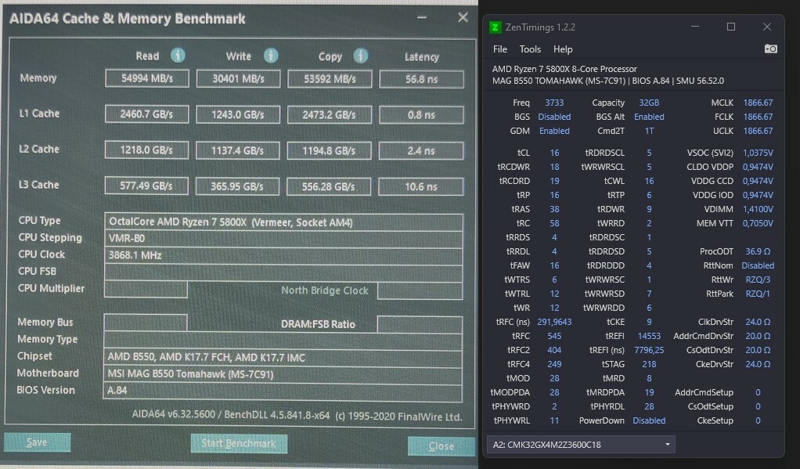Click the Motherboard field MSI MAG B550
Image resolution: width=800 pixels, height=469 pixels.
283,374
